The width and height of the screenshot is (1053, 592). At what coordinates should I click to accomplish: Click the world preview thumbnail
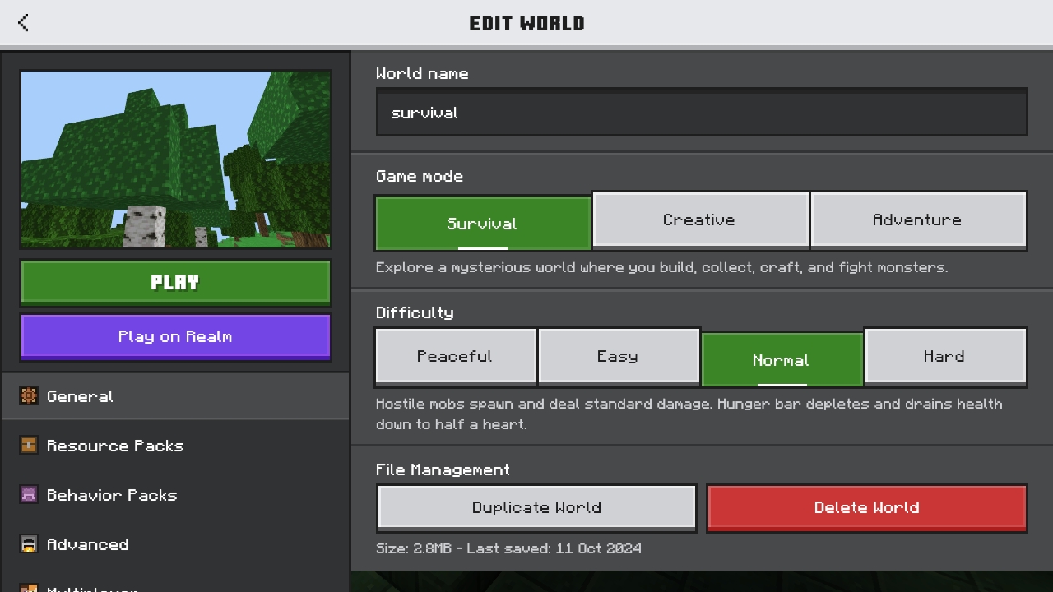[x=175, y=160]
